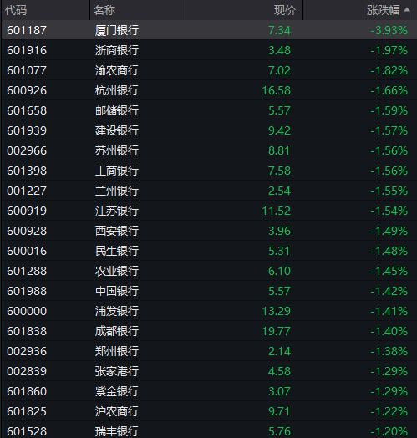Click the price 7.34 of 厦门银行
This screenshot has width=417, height=438.
click(x=280, y=30)
